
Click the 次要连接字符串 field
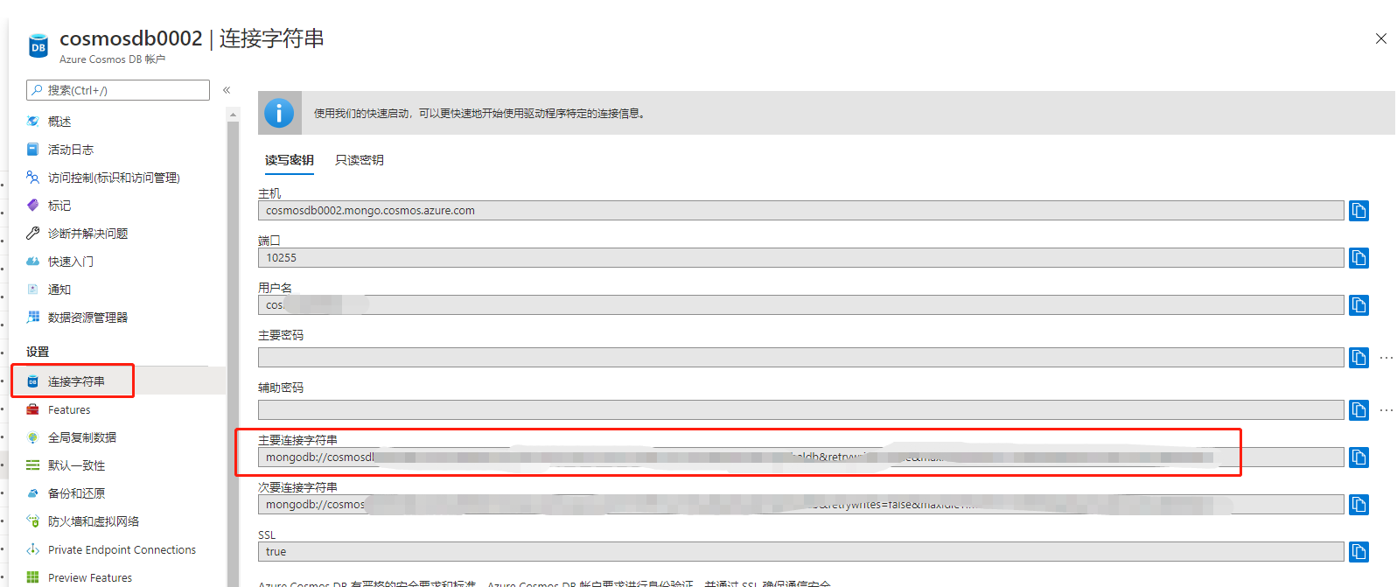[x=800, y=505]
